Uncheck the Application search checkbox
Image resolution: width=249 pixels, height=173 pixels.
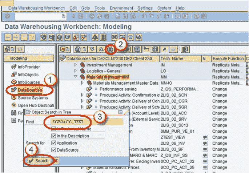tap(53, 143)
